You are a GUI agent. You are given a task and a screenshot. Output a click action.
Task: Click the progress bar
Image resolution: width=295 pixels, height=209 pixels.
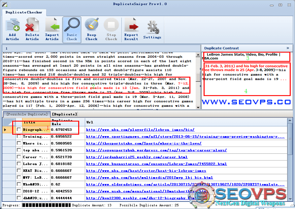[x=46, y=205]
